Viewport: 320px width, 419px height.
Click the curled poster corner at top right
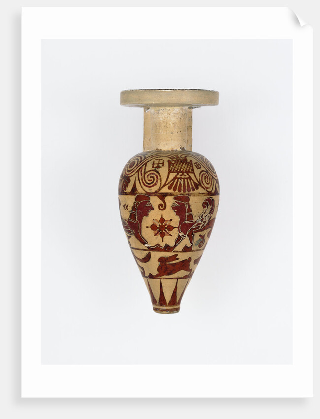pyautogui.click(x=300, y=17)
